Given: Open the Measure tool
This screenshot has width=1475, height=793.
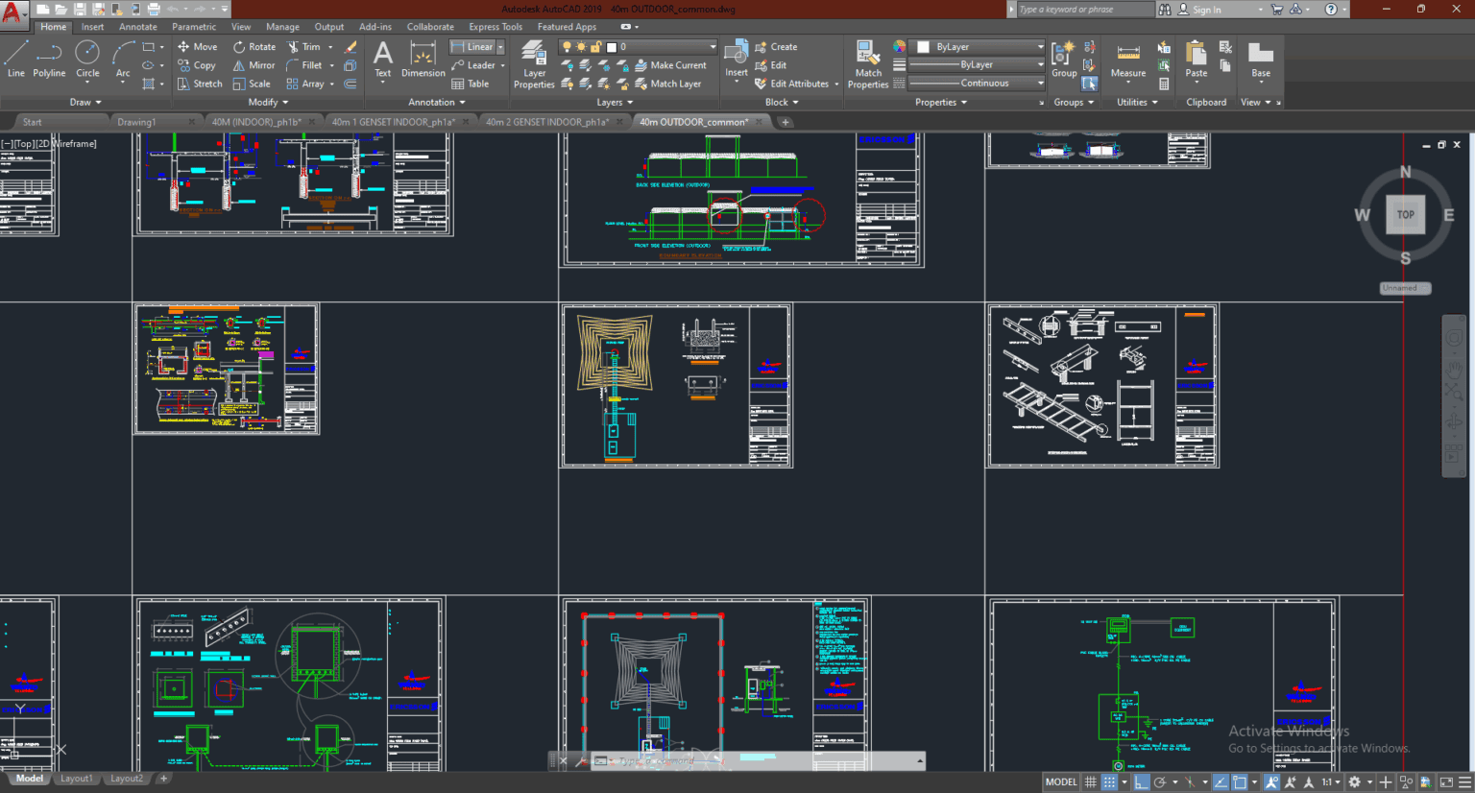Looking at the screenshot, I should pos(1127,64).
